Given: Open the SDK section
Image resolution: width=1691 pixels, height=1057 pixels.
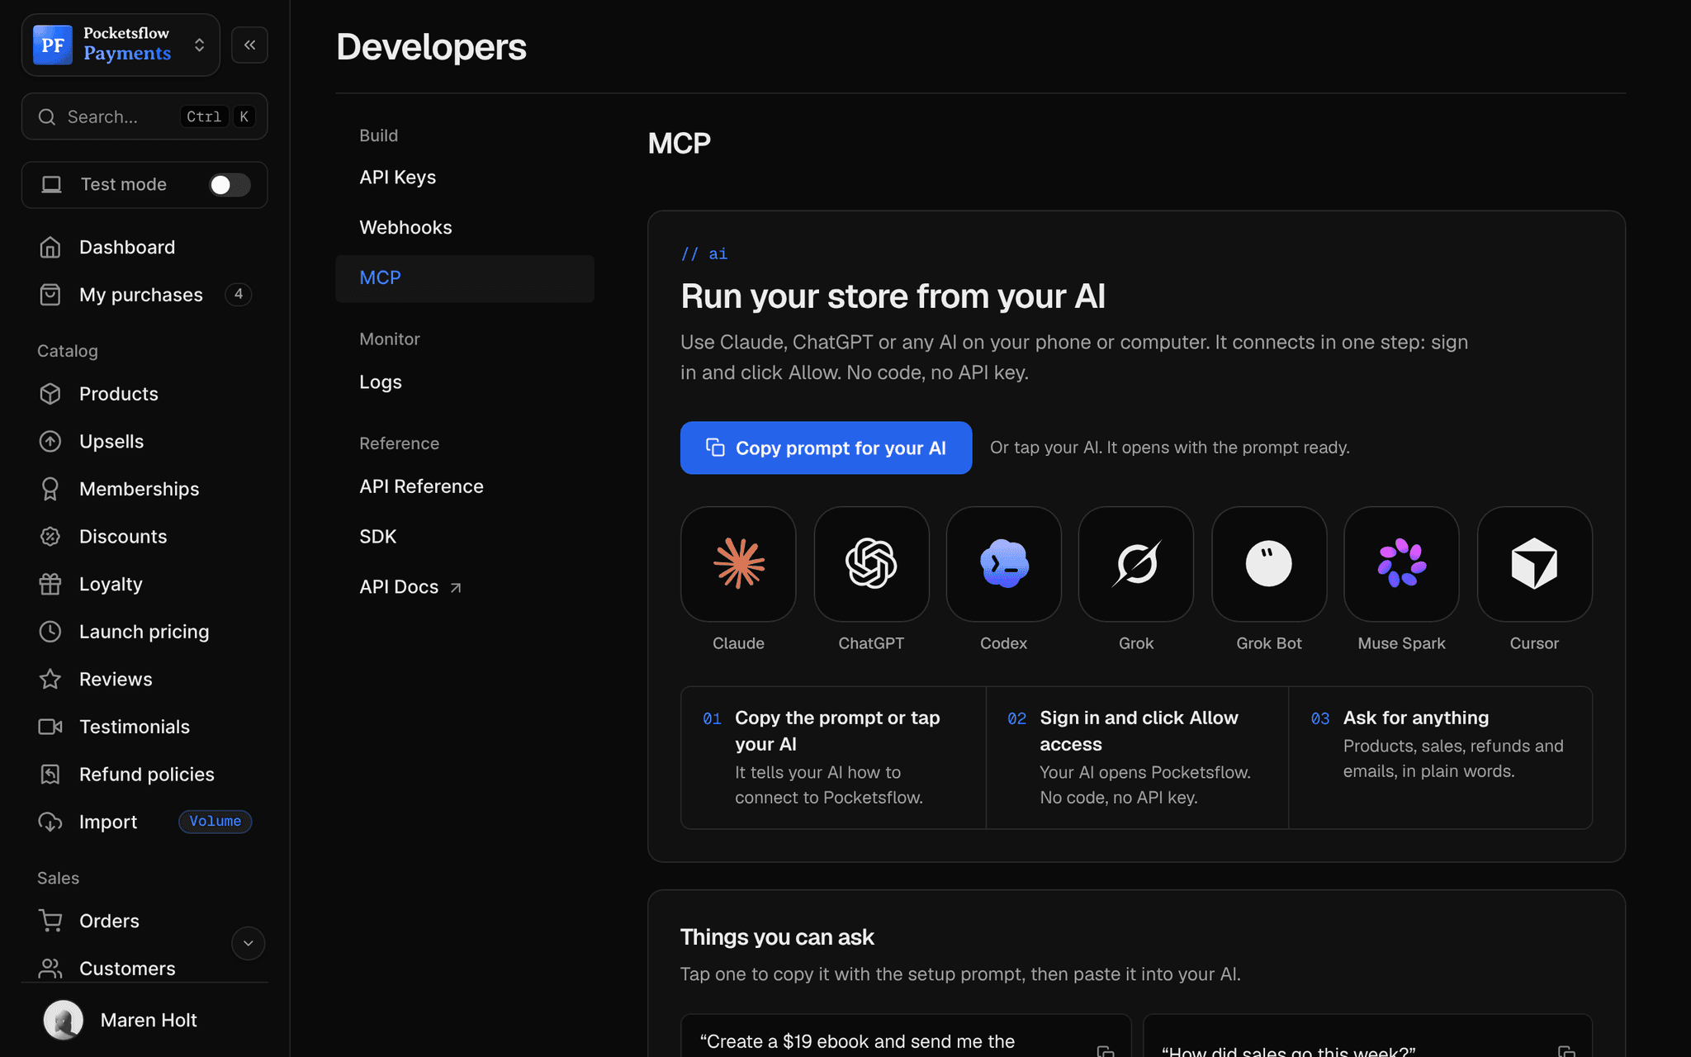Looking at the screenshot, I should 465,537.
